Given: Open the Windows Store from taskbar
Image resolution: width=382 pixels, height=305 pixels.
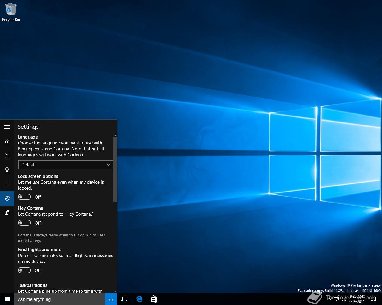Looking at the screenshot, I should (x=154, y=299).
